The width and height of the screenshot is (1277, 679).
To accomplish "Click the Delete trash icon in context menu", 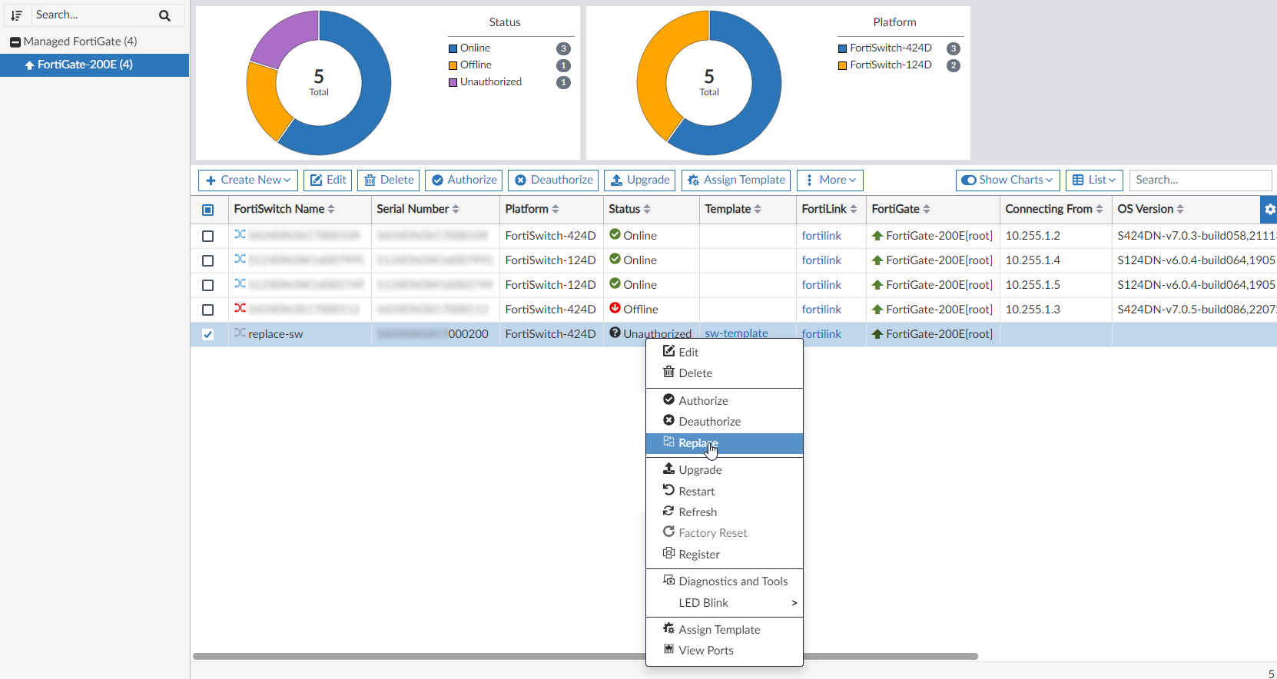I will click(669, 372).
